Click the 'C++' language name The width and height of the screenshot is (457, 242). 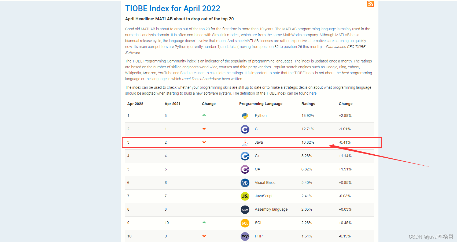point(258,156)
